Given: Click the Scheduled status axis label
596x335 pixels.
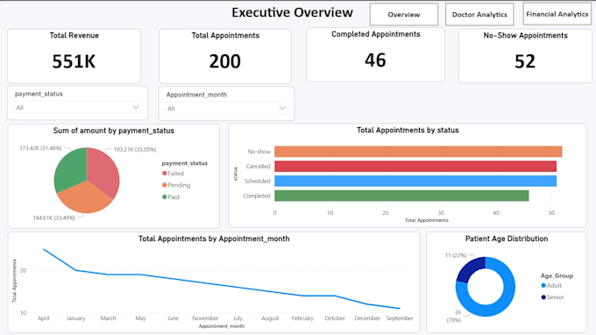Looking at the screenshot, I should point(258,181).
